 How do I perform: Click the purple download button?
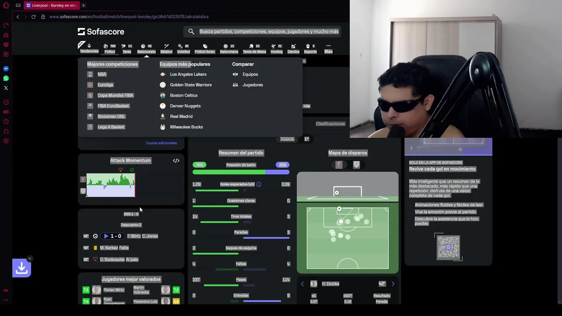point(22,268)
